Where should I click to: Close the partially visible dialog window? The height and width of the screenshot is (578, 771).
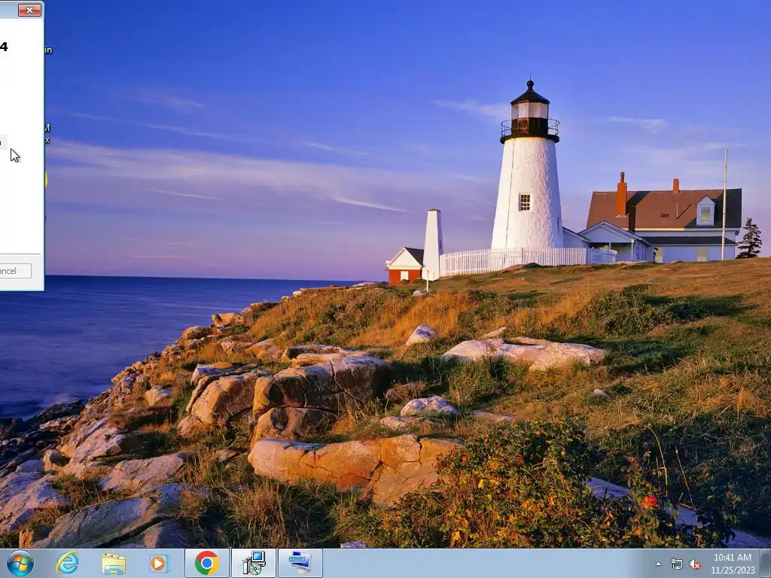point(29,10)
